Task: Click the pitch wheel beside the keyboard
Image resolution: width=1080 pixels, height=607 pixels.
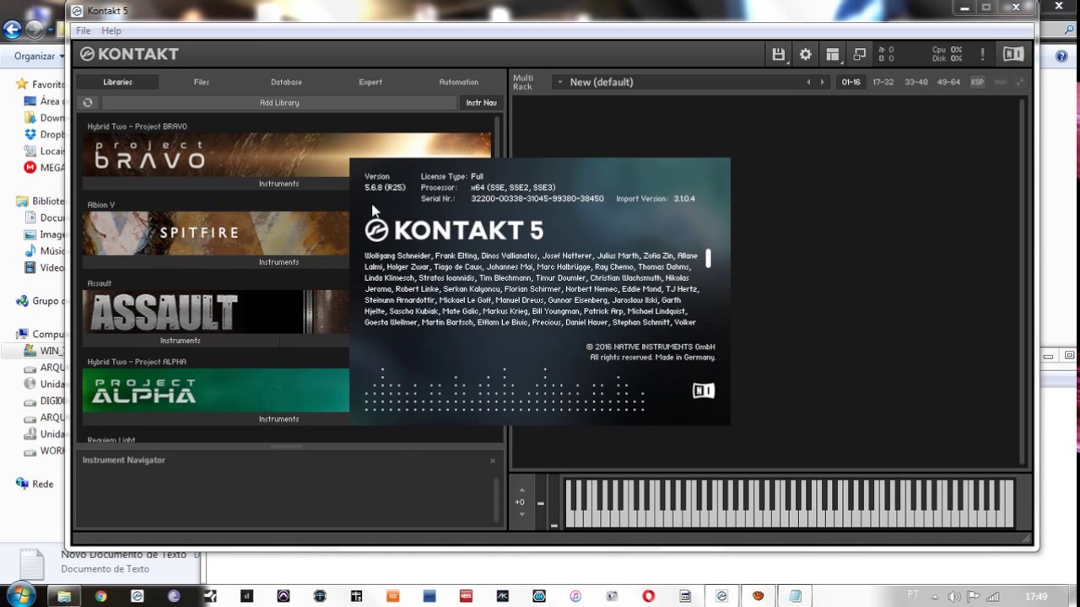Action: tap(540, 502)
